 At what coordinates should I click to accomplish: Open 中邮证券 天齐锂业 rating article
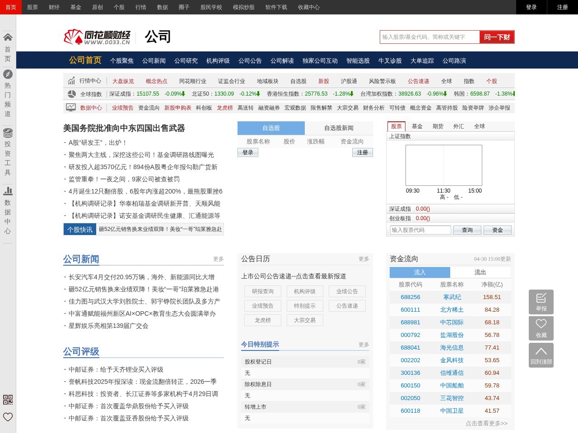point(116,369)
